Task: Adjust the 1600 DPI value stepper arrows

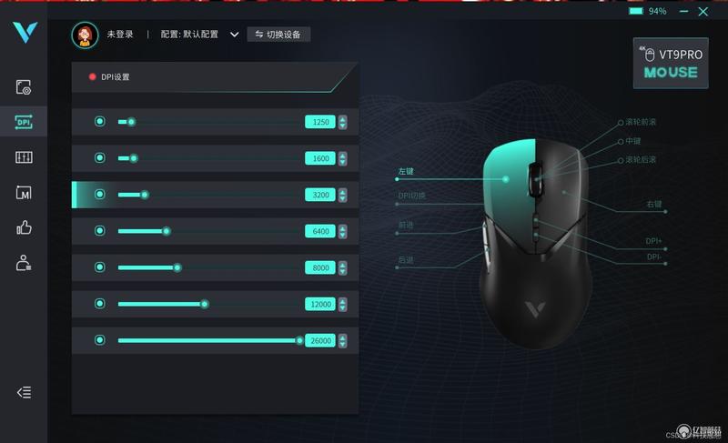Action: [x=343, y=158]
